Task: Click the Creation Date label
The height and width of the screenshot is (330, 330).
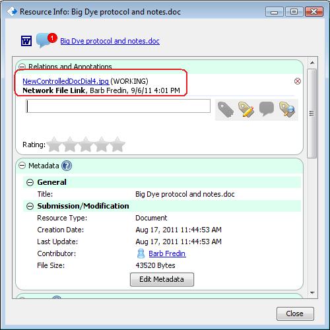Action: (x=61, y=230)
